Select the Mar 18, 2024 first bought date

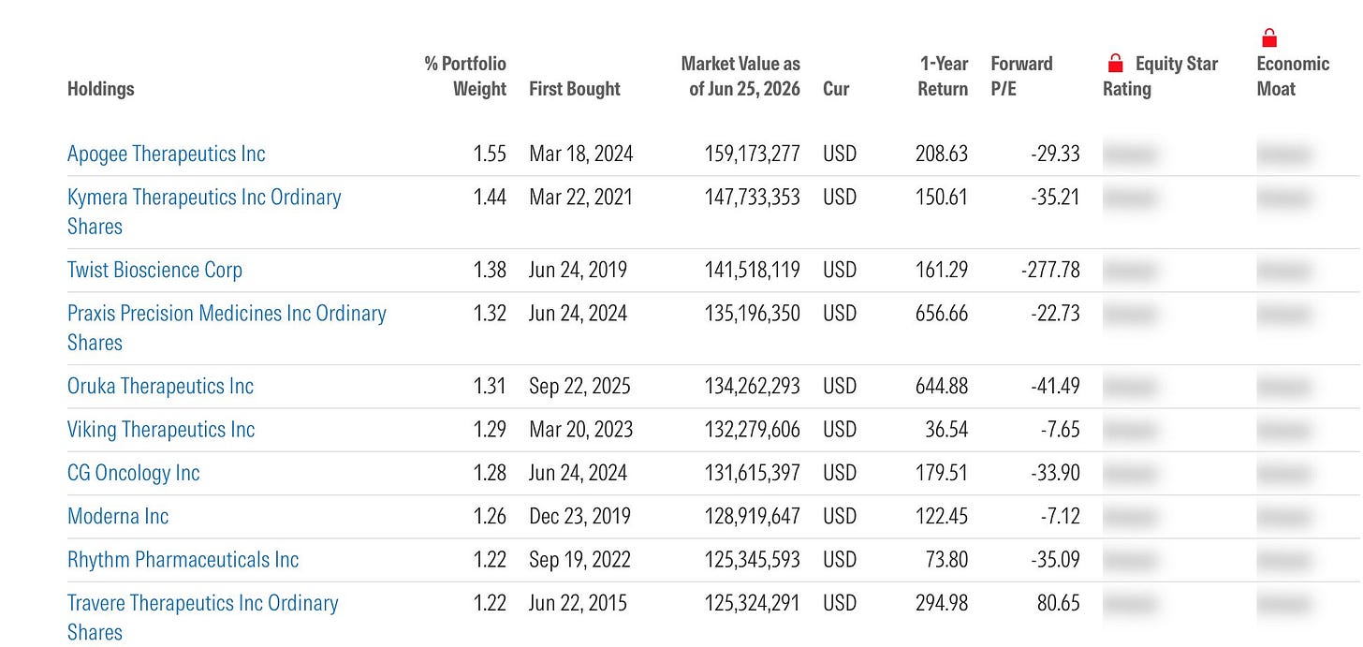pos(581,154)
